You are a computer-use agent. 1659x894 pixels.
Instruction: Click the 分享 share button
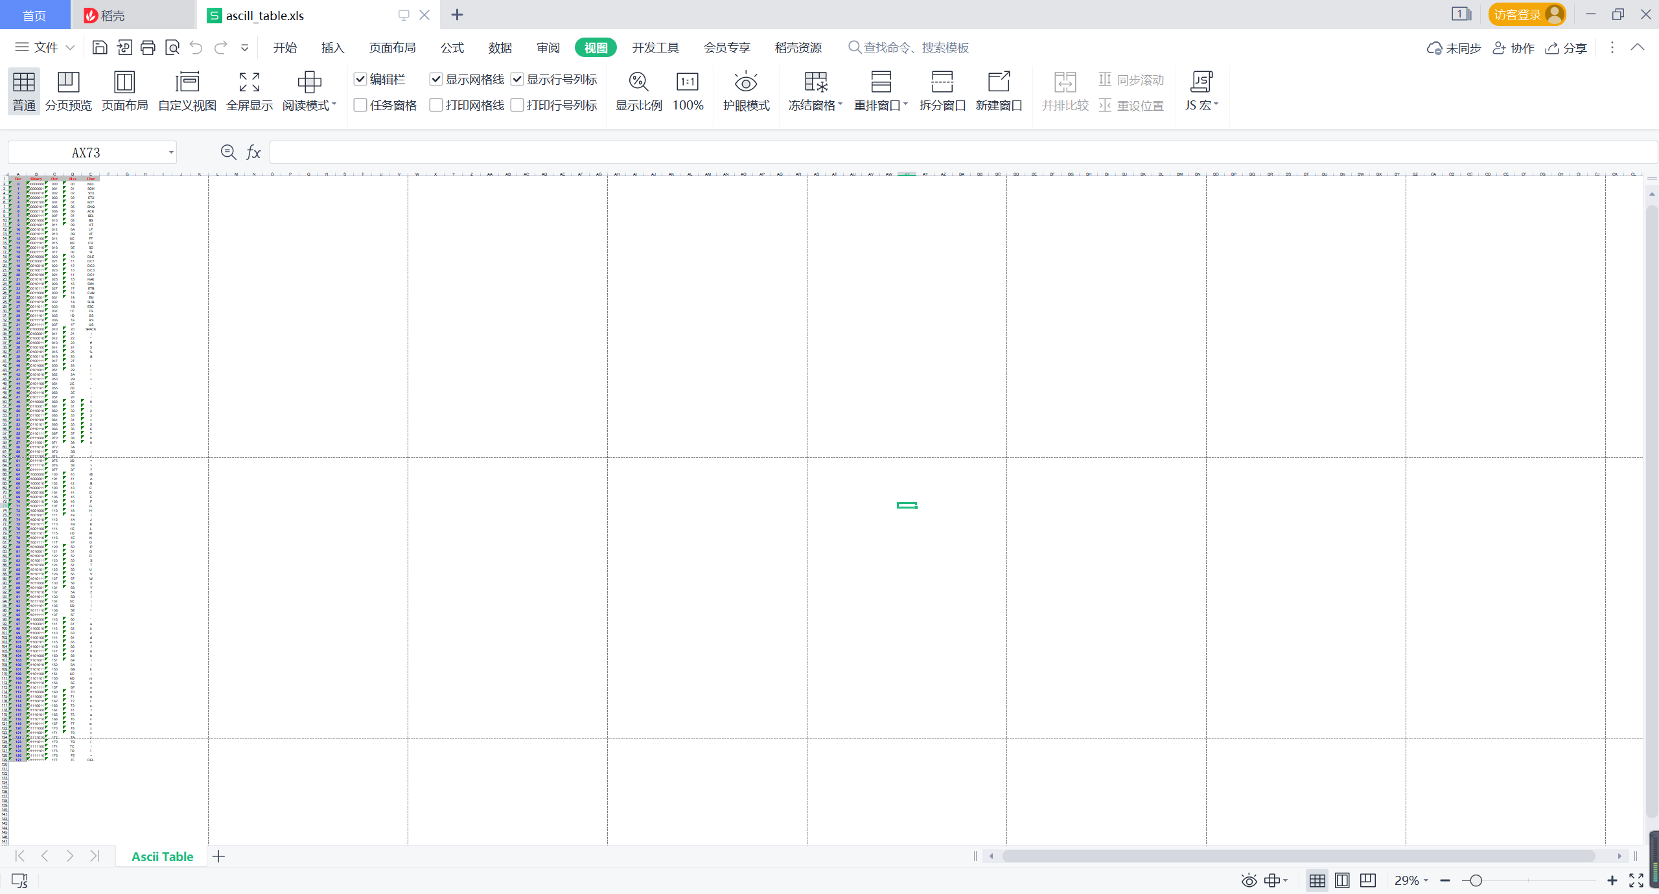(x=1566, y=48)
